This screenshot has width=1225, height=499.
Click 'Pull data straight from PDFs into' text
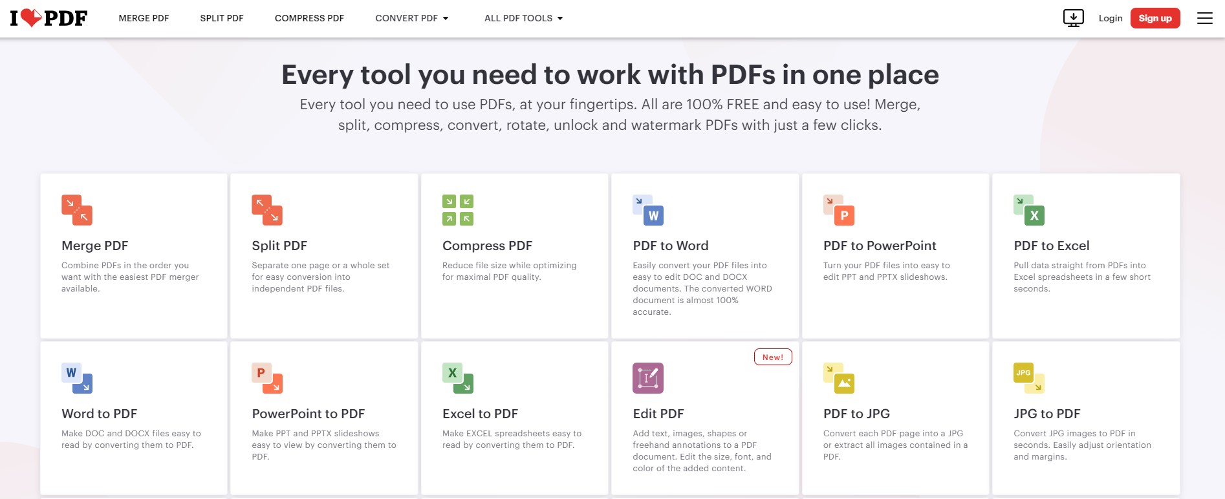click(x=1079, y=265)
